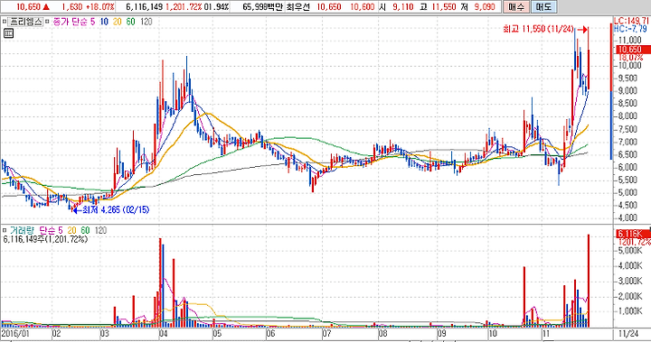Click the 매수 buy button
This screenshot has height=342, width=651.
(516, 6)
